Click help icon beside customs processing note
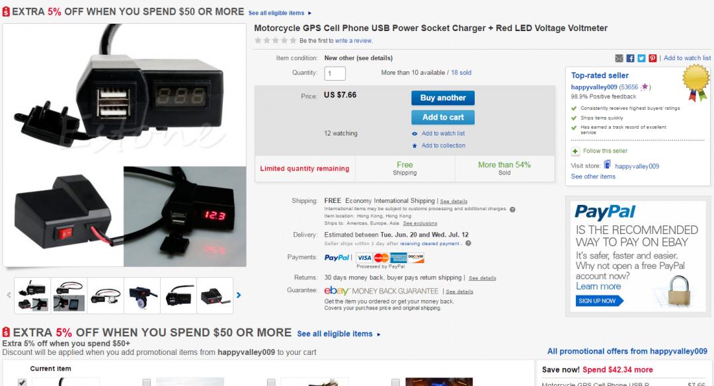The image size is (714, 386). click(x=512, y=210)
